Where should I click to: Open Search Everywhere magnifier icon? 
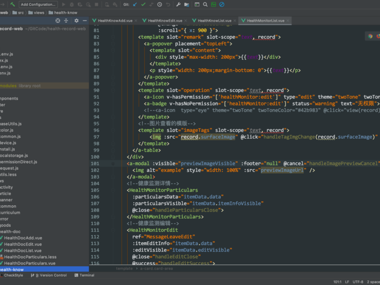[x=205, y=5]
